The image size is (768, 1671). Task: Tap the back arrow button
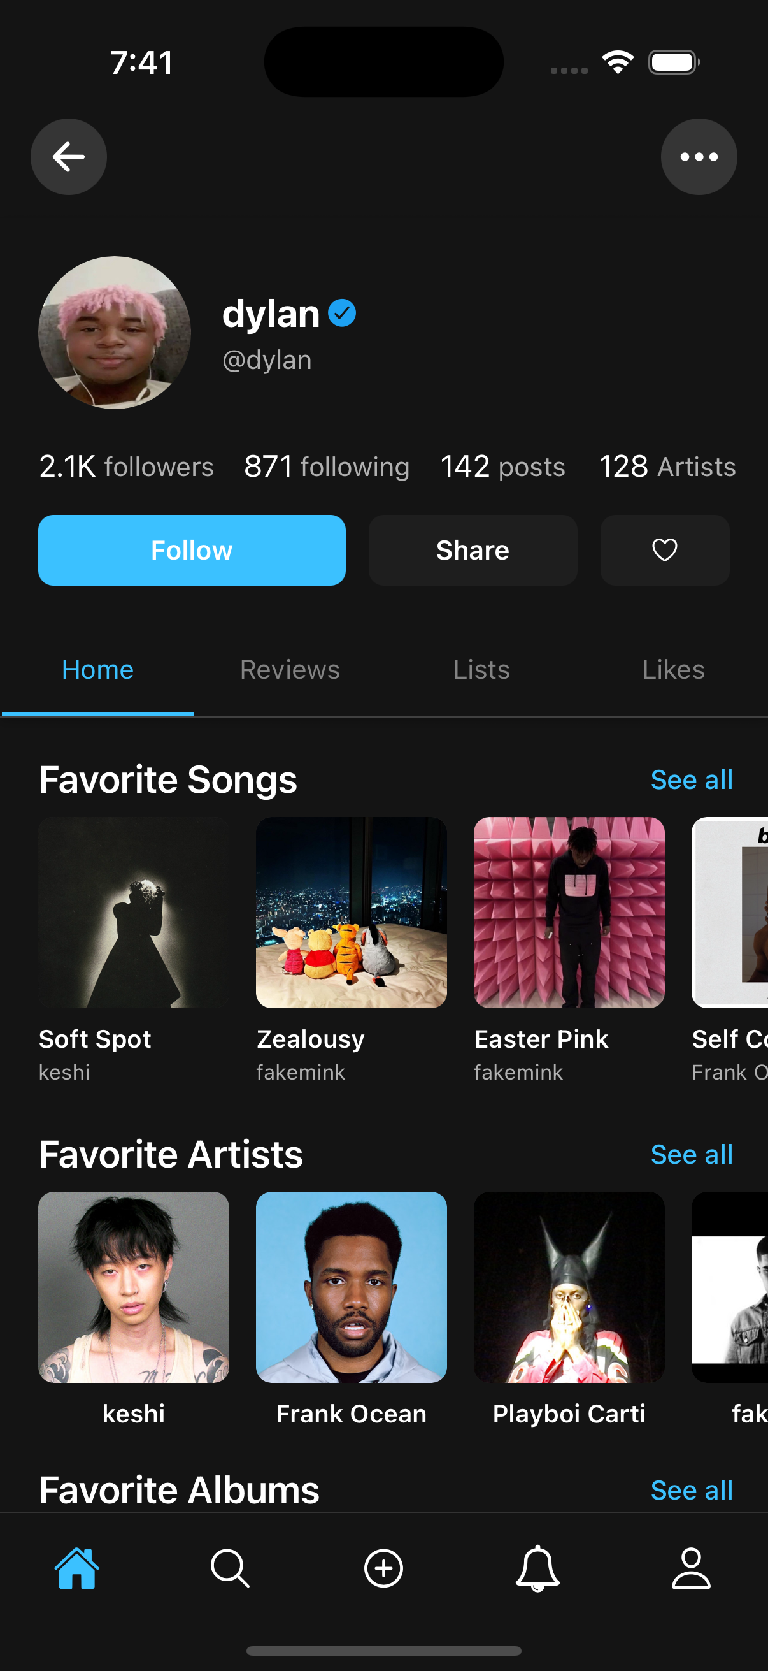coord(69,156)
